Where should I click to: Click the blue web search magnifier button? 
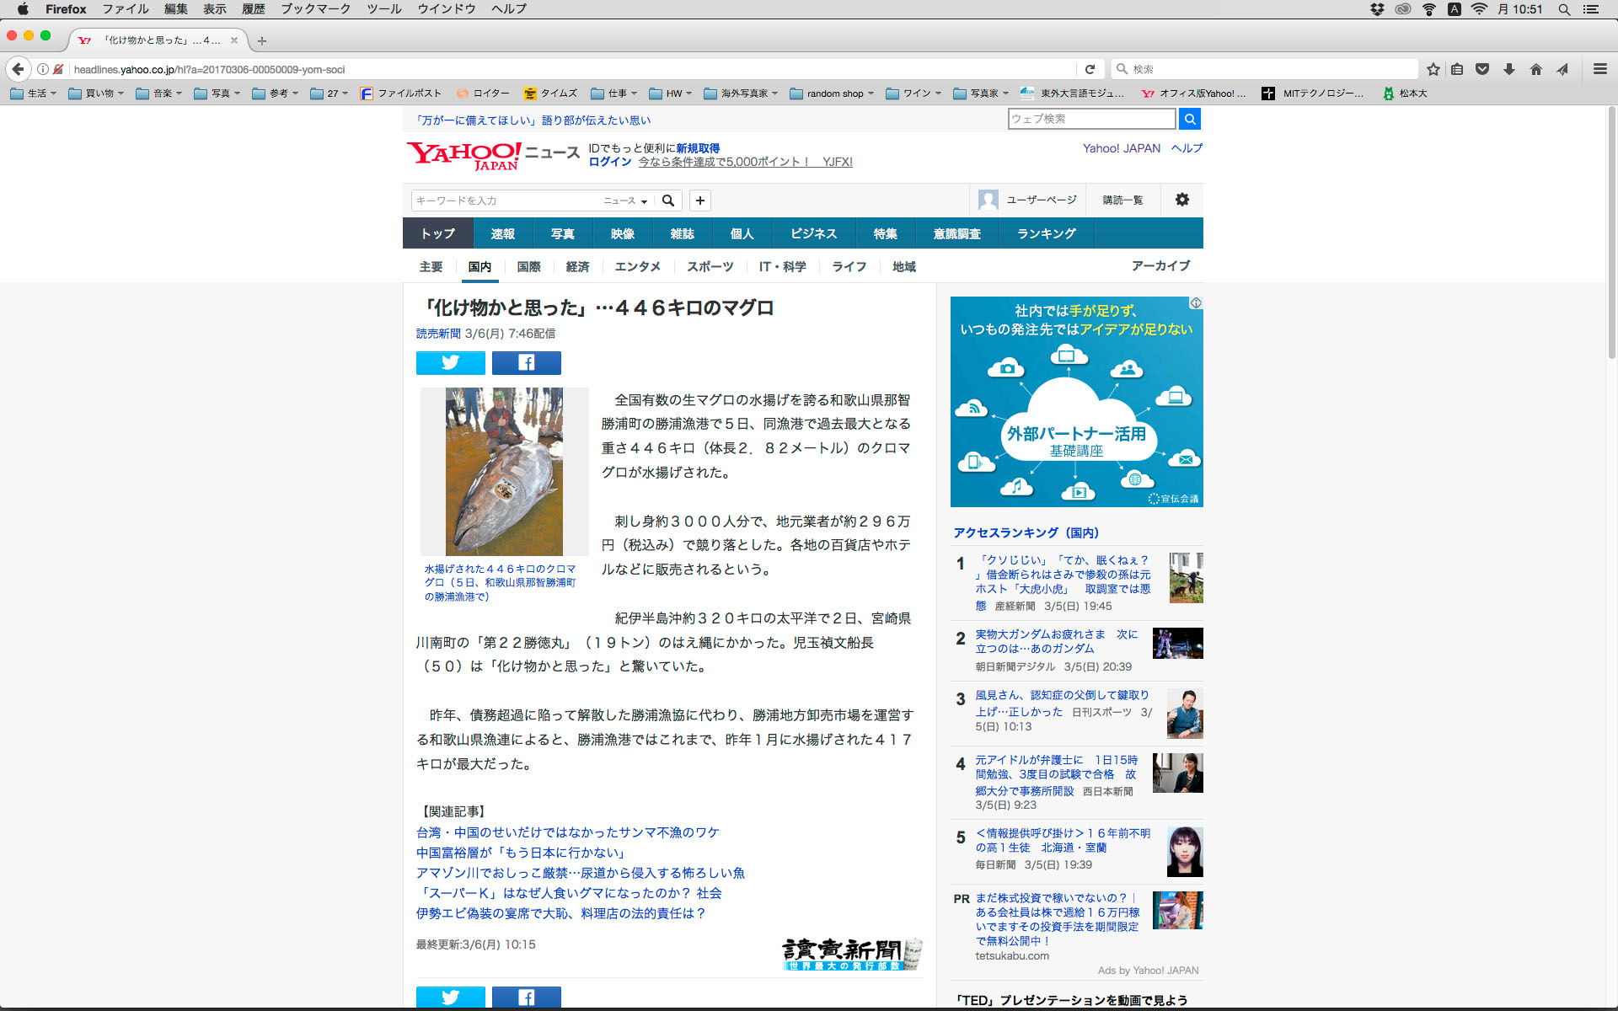tap(1189, 119)
